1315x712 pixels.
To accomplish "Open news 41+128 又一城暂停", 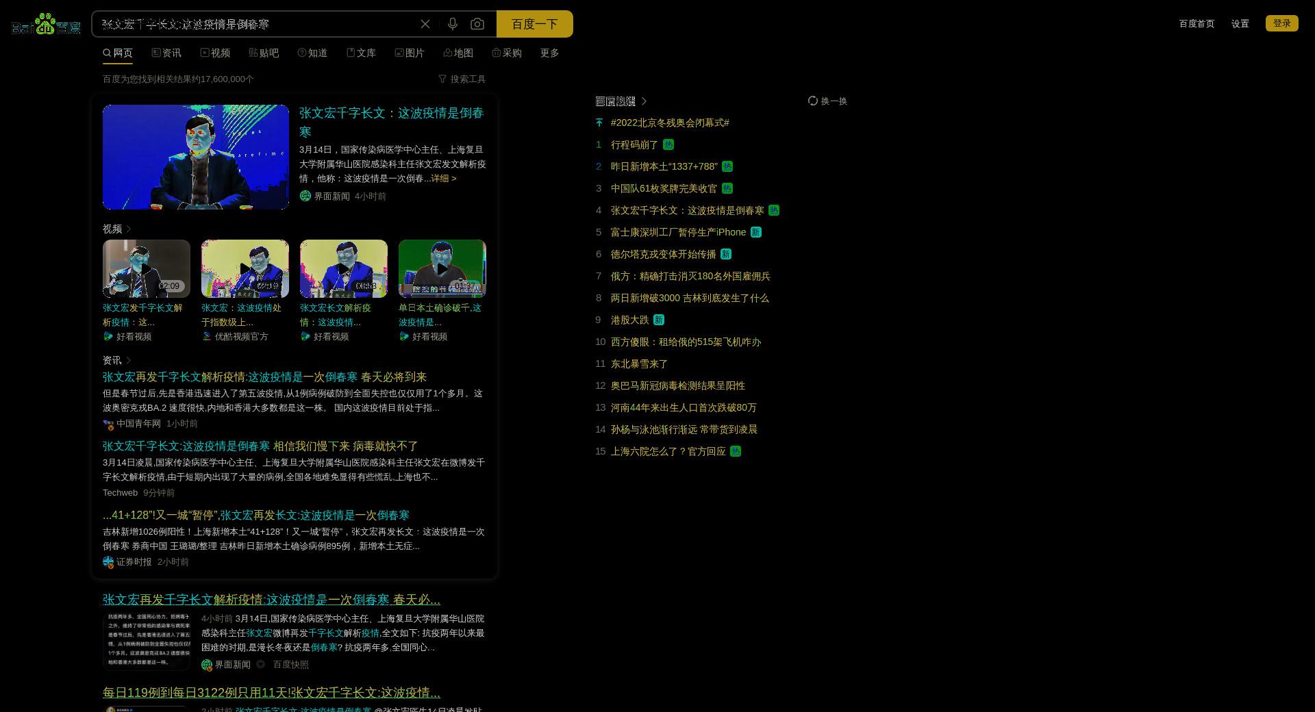I will pos(256,516).
